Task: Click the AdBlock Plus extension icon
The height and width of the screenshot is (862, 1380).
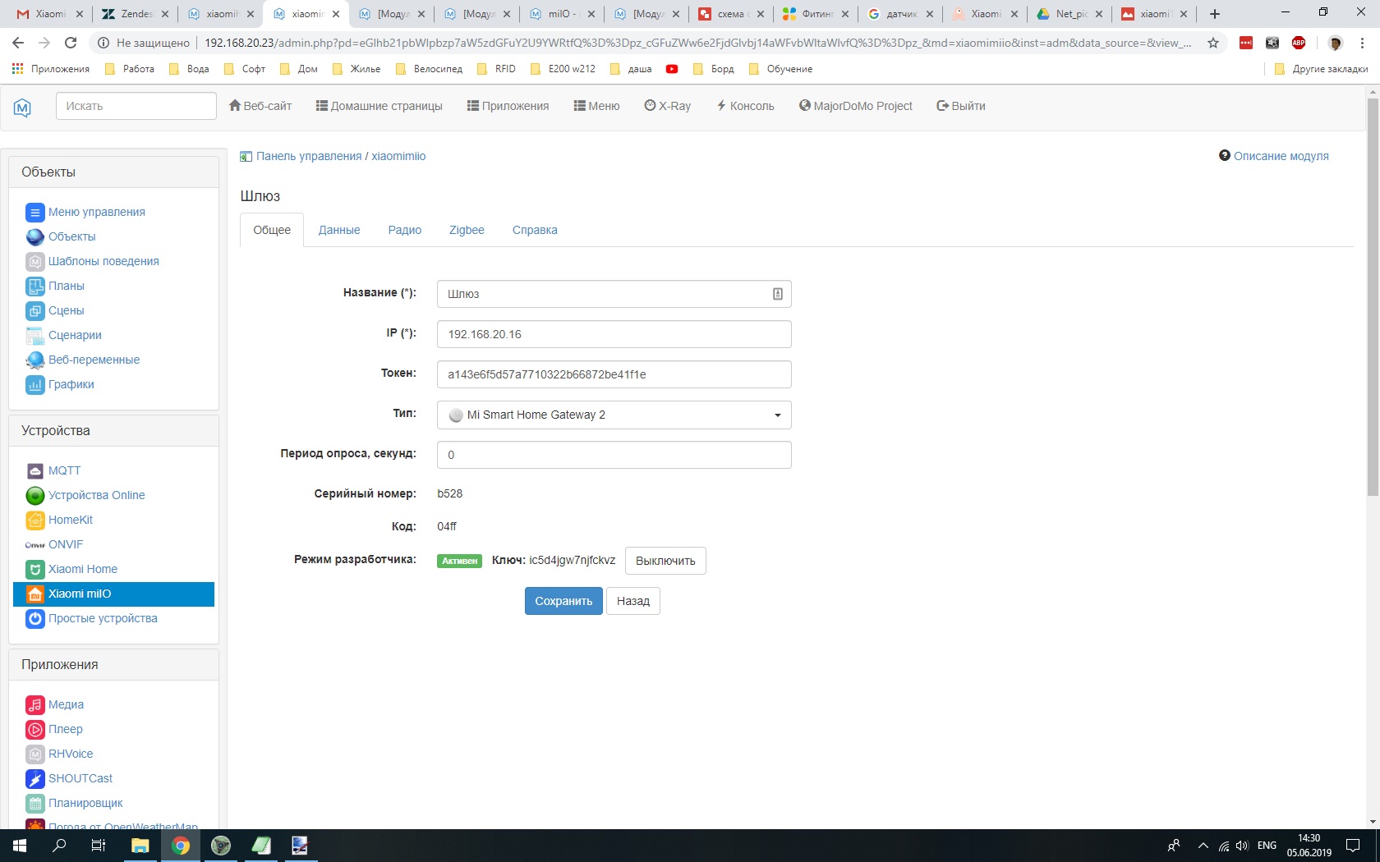Action: (1299, 43)
